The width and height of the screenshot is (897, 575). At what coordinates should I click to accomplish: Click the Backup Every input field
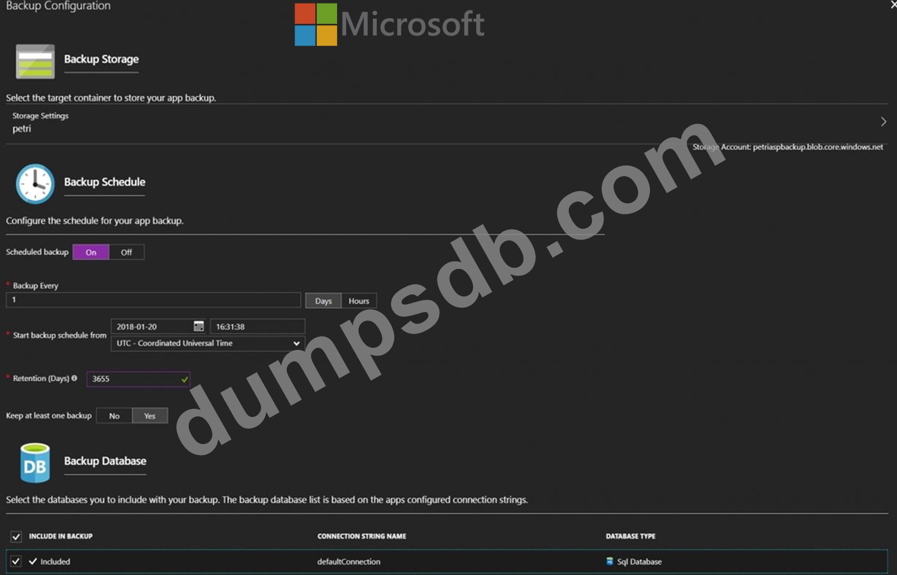point(153,300)
